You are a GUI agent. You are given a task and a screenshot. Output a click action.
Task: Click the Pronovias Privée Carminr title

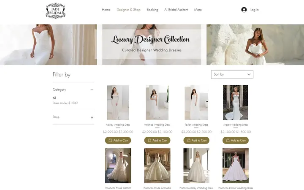(118, 188)
